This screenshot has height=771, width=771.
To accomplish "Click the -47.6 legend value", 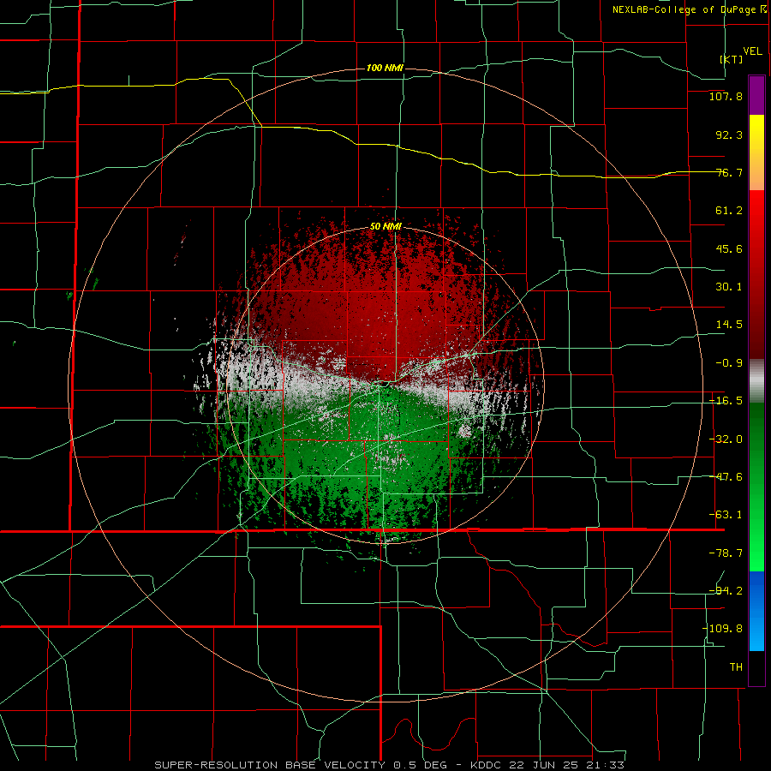I will coord(726,477).
